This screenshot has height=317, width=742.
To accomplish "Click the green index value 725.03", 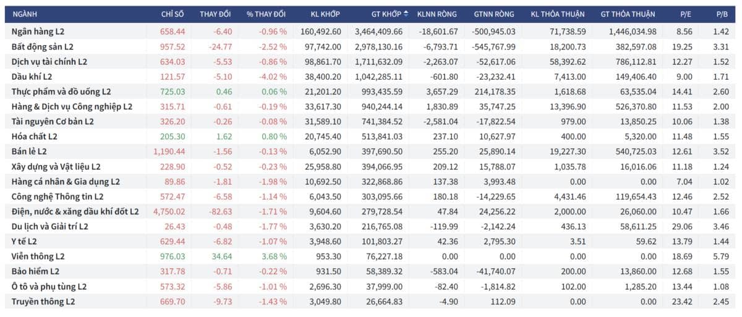I will 173,91.
